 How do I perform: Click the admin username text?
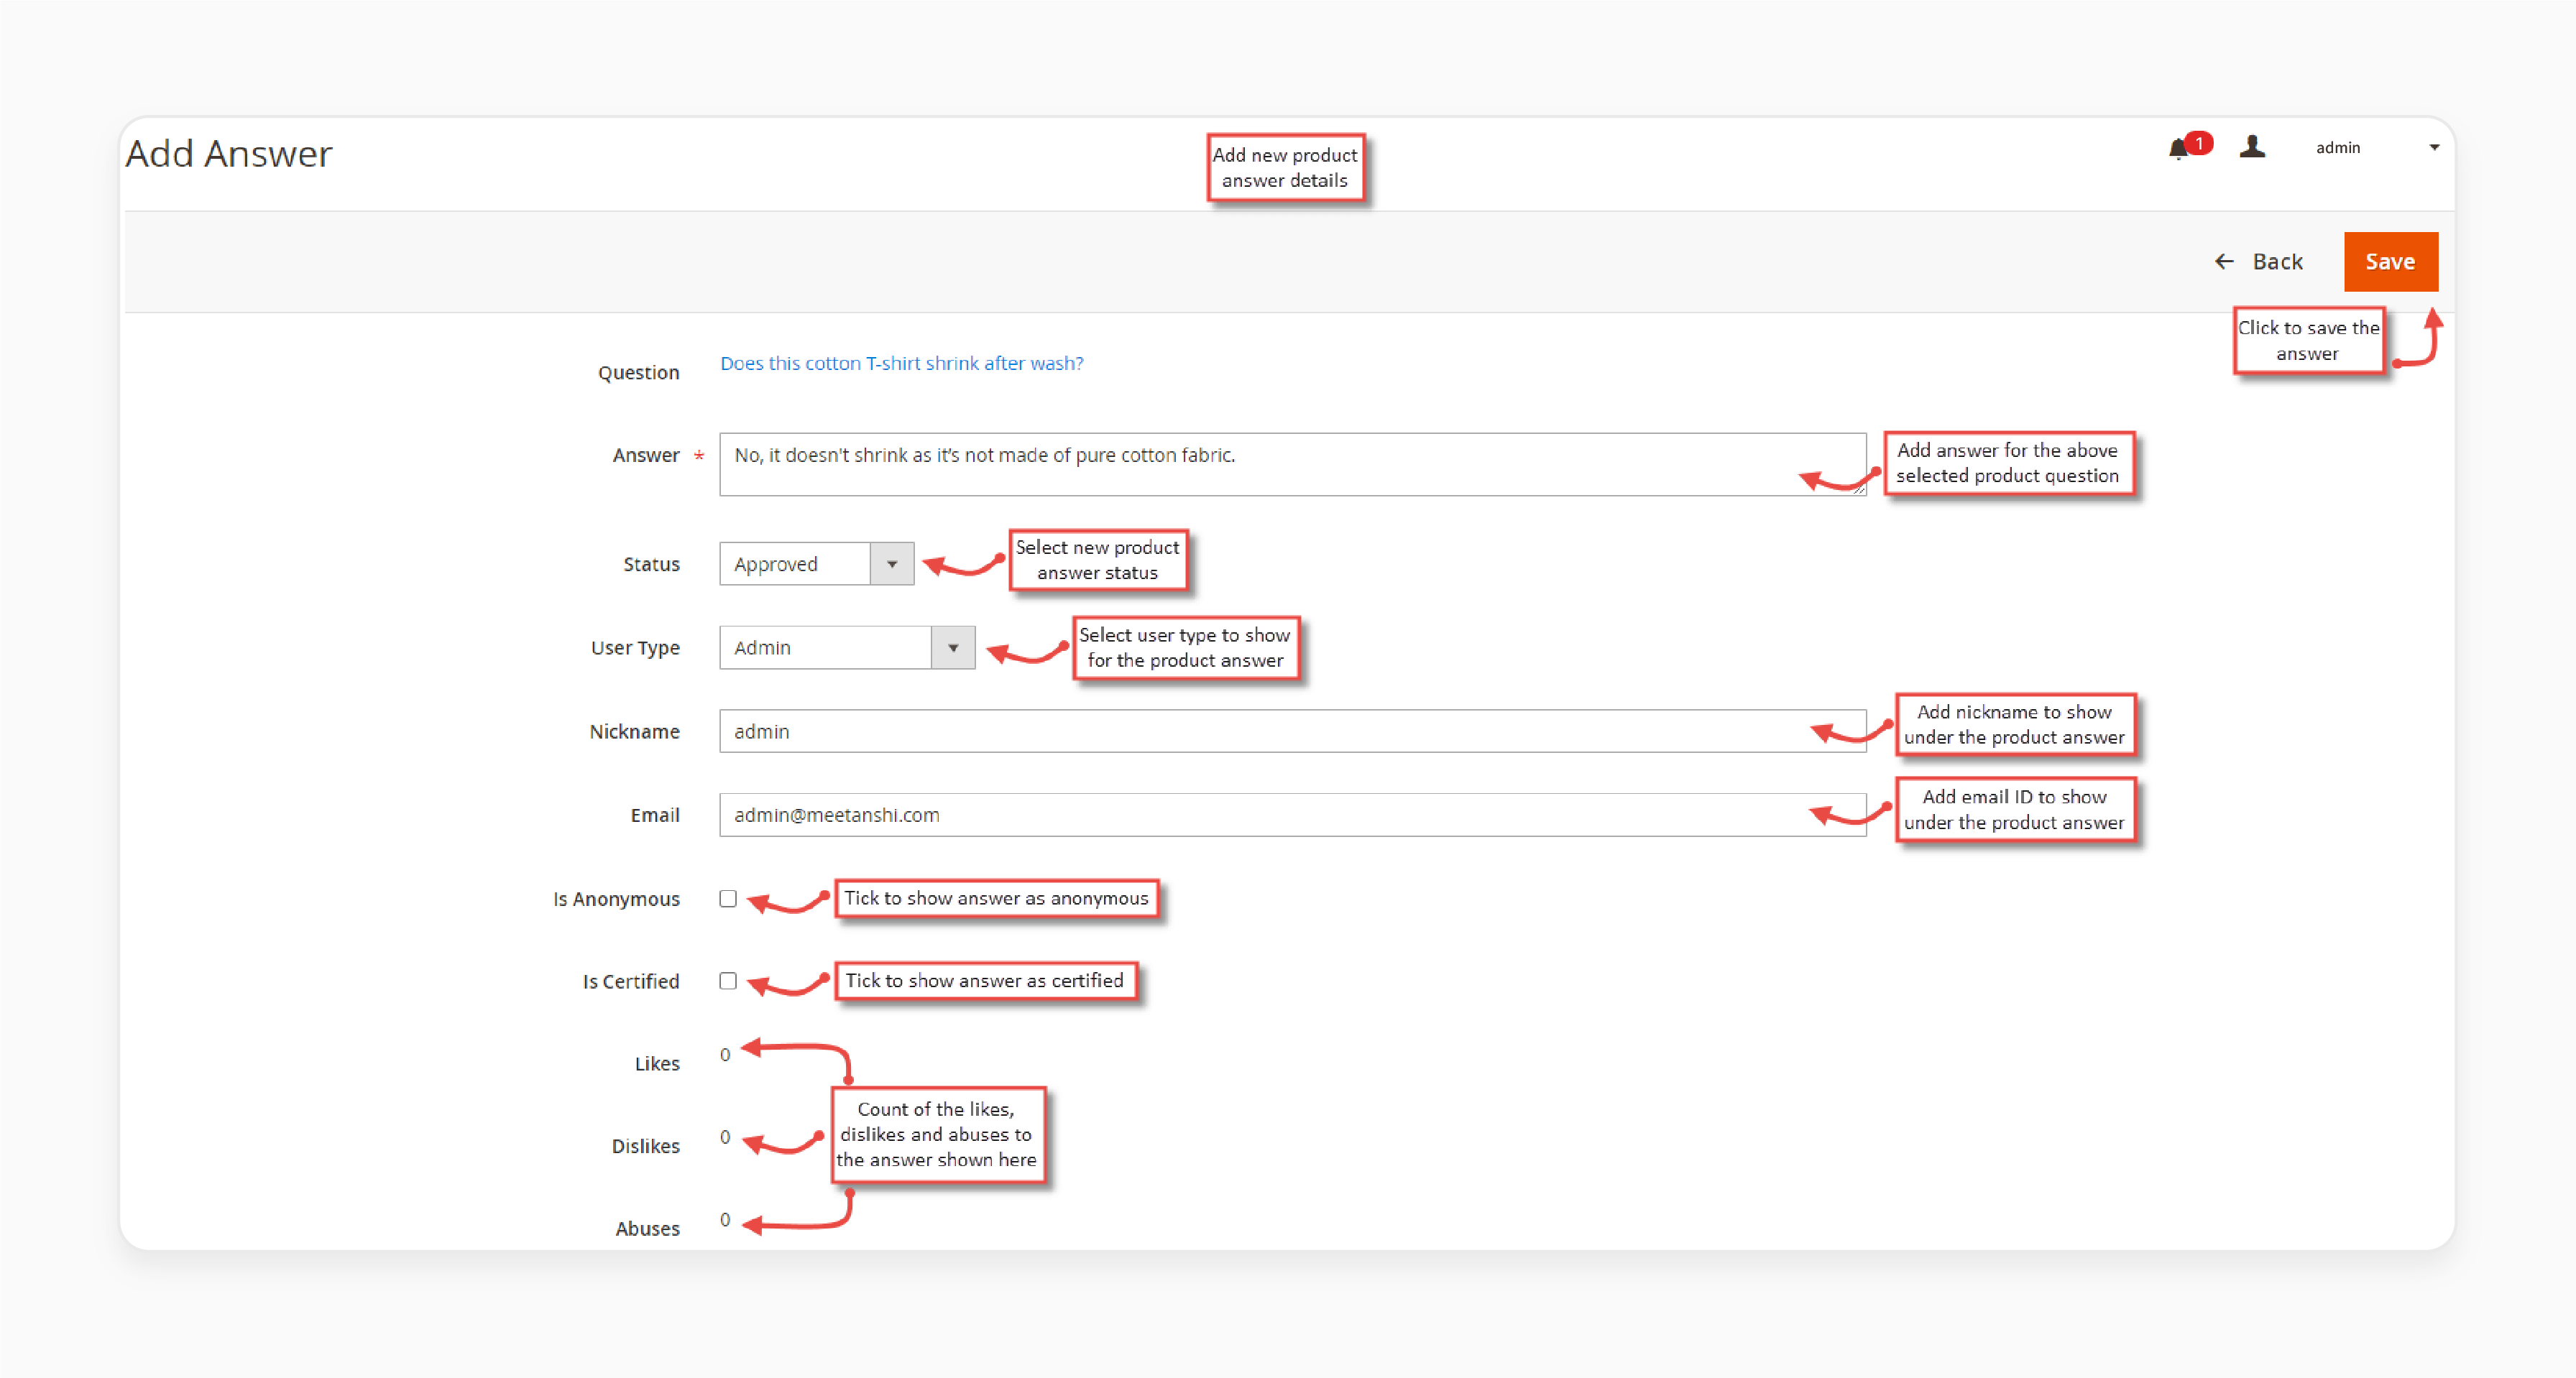click(x=2337, y=148)
